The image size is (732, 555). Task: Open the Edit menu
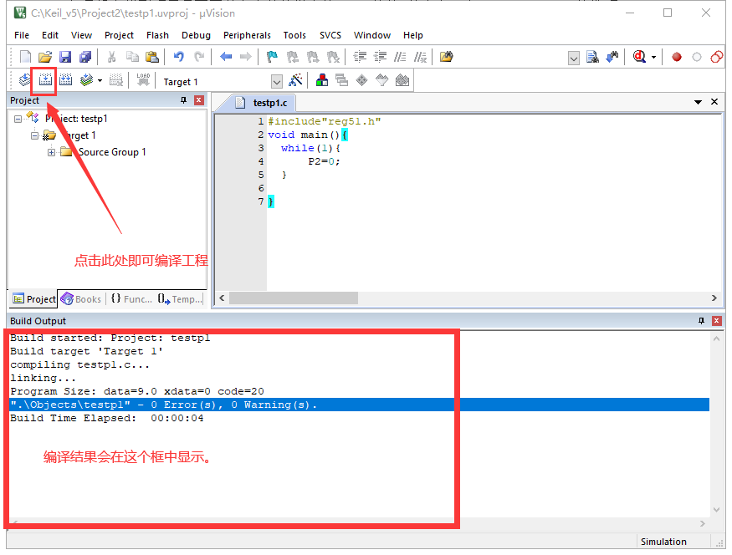(50, 35)
